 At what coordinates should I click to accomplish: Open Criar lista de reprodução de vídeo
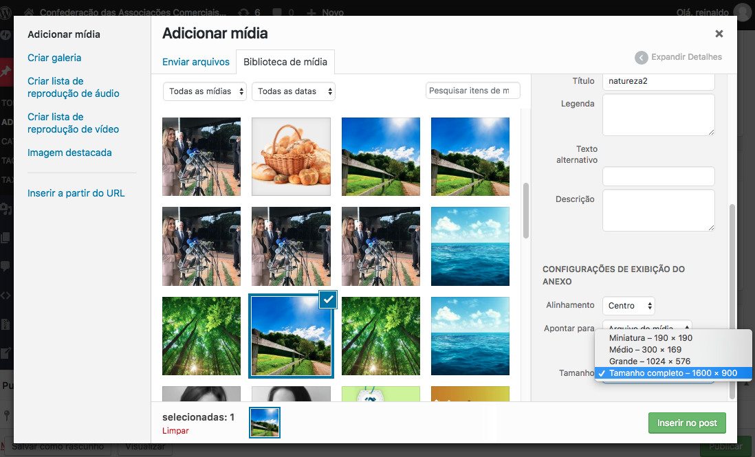(73, 123)
